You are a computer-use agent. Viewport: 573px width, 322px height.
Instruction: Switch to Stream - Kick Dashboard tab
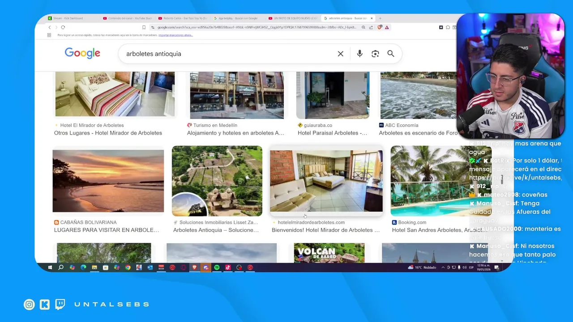[x=72, y=18]
